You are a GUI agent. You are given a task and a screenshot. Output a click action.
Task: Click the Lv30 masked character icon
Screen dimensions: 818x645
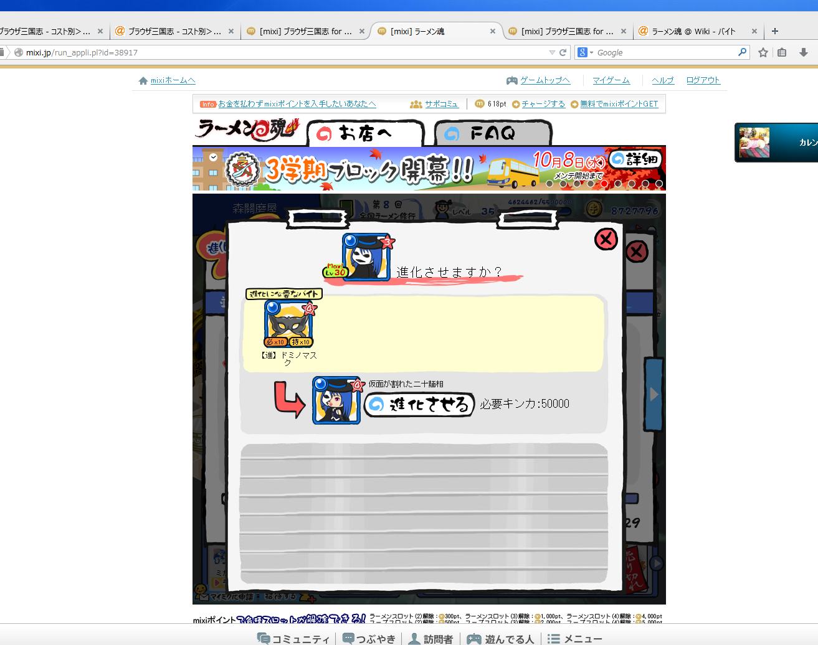click(x=365, y=257)
